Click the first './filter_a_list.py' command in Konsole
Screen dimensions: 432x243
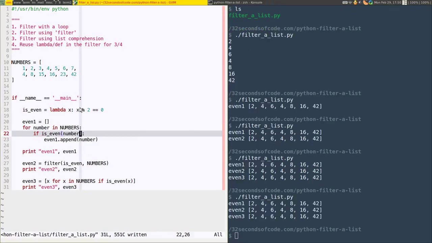(264, 35)
